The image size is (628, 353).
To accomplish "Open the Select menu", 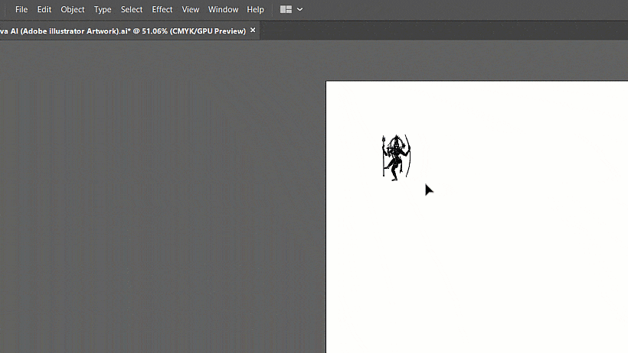I will 132,10.
